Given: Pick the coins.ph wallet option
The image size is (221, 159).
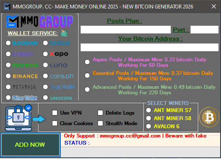Looking at the screenshot, I should coord(45,76).
